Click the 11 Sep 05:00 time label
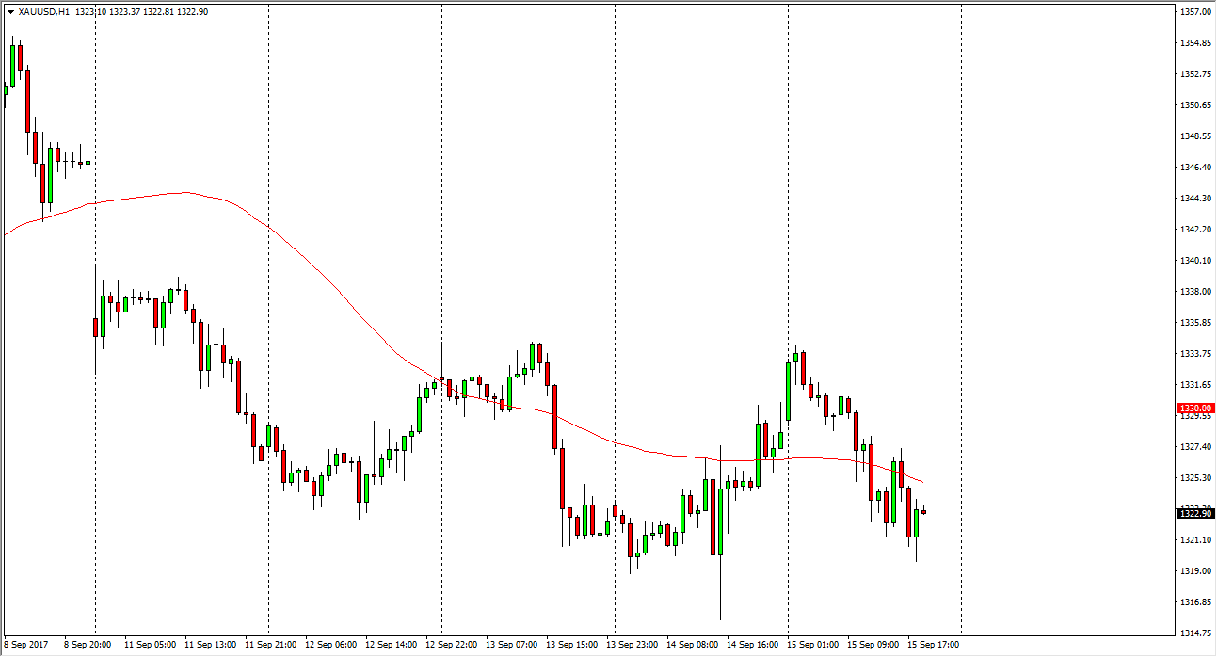This screenshot has height=657, width=1217. tap(151, 646)
